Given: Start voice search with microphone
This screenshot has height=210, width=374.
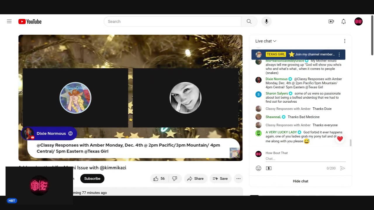Looking at the screenshot, I should (266, 22).
